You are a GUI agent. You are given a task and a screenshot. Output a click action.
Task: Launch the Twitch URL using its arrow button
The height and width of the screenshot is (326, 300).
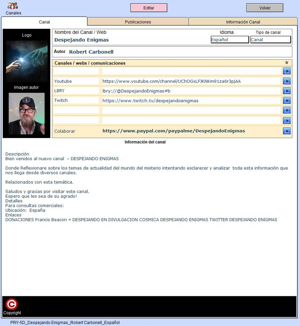[287, 101]
